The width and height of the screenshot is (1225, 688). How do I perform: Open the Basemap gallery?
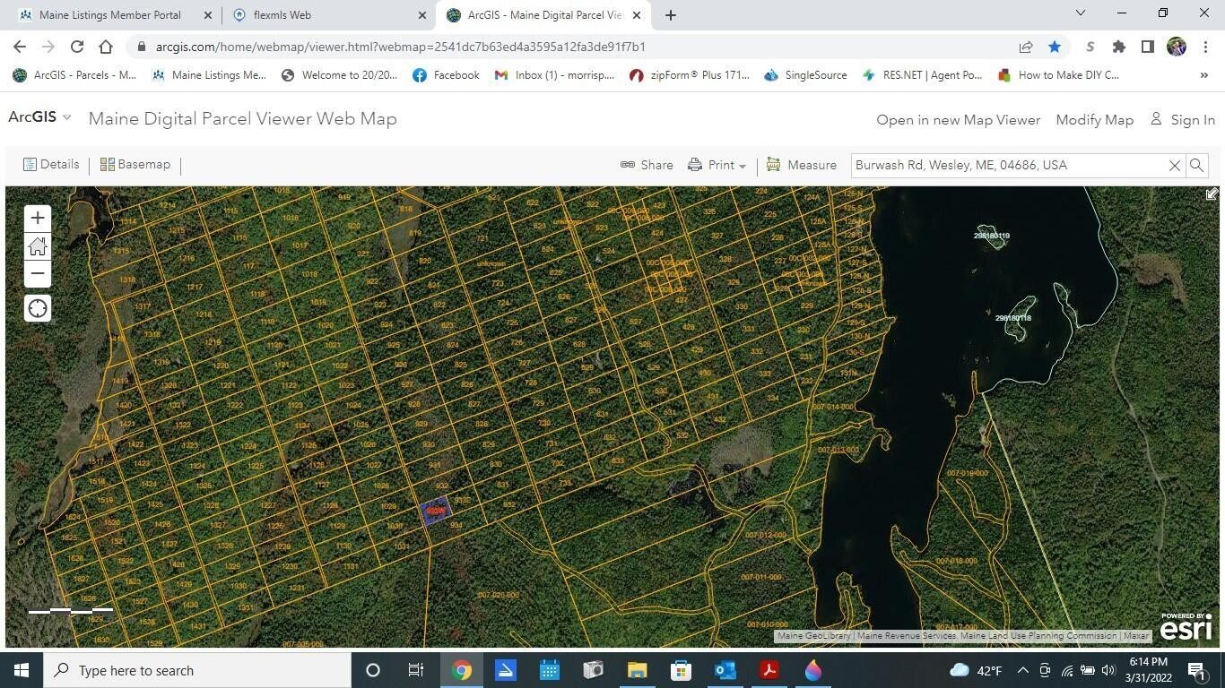click(x=135, y=165)
